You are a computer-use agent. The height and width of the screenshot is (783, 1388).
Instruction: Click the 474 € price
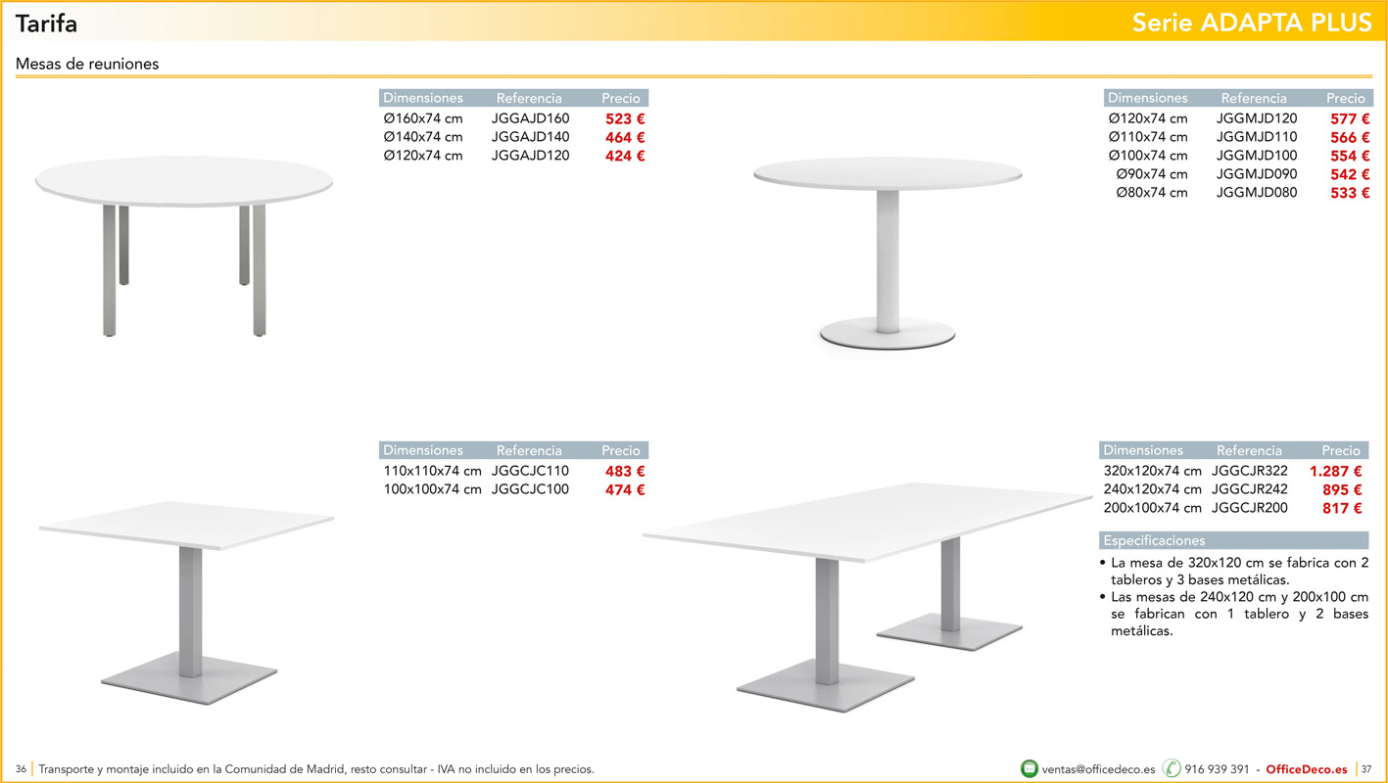coord(625,490)
